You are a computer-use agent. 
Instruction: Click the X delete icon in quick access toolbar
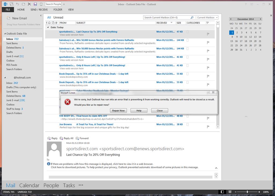coord(29,4)
